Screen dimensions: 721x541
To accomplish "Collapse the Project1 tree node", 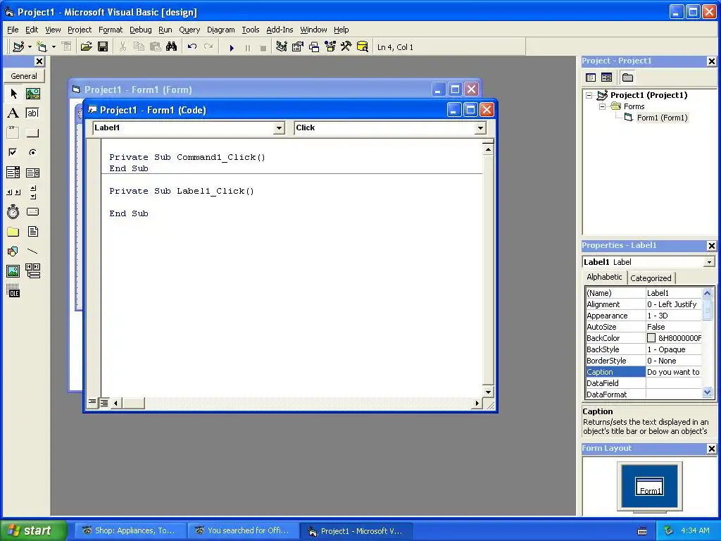I will (589, 95).
